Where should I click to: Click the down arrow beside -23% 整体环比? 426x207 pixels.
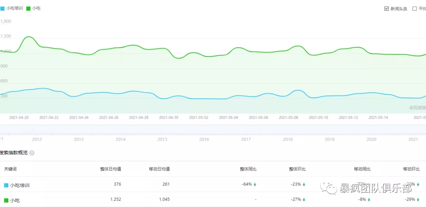[304, 184]
